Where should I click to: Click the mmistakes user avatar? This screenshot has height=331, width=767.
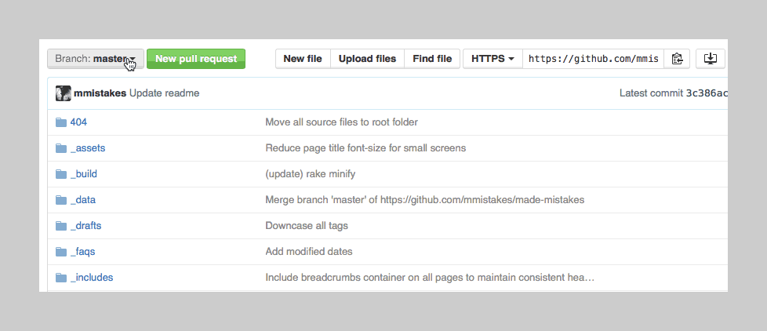(63, 93)
